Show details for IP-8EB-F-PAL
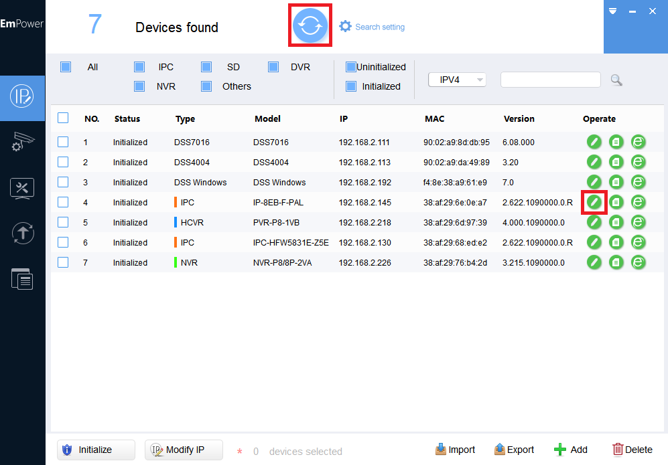 [616, 201]
